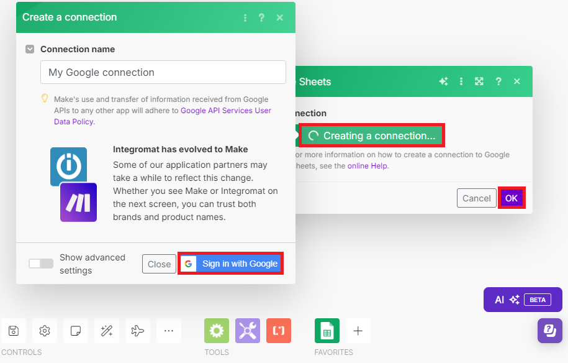The height and width of the screenshot is (363, 568).
Task: Open help in Sheets dialog header
Action: 498,81
